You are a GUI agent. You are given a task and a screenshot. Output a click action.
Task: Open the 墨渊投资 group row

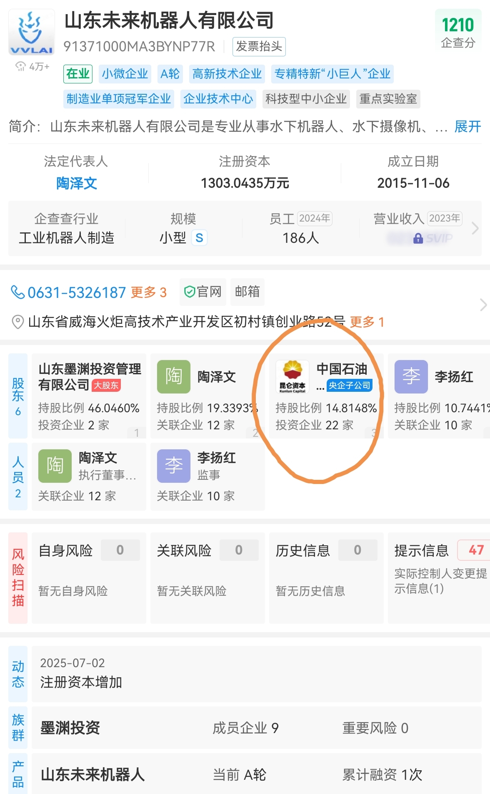tap(257, 728)
